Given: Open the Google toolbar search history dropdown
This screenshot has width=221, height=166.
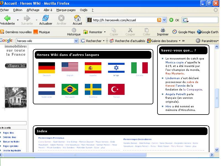Looking at the screenshot, I should click(76, 41).
